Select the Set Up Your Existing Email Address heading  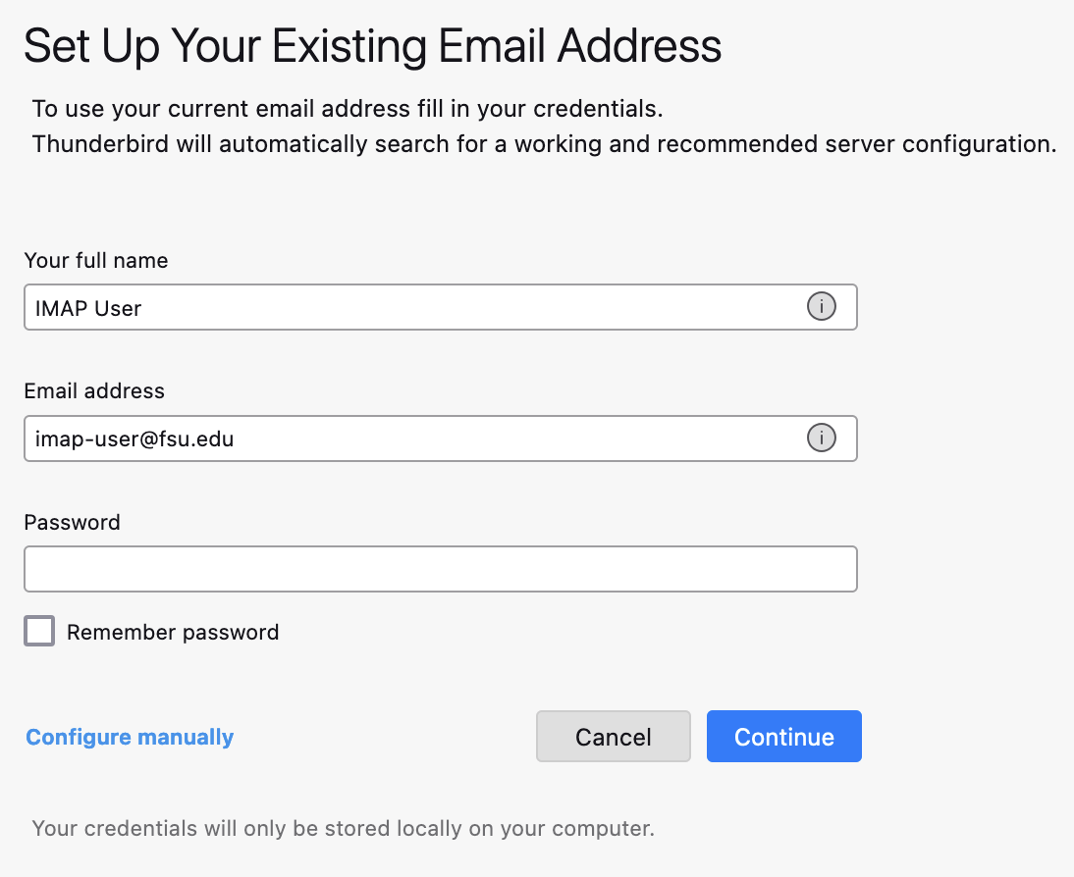(373, 45)
